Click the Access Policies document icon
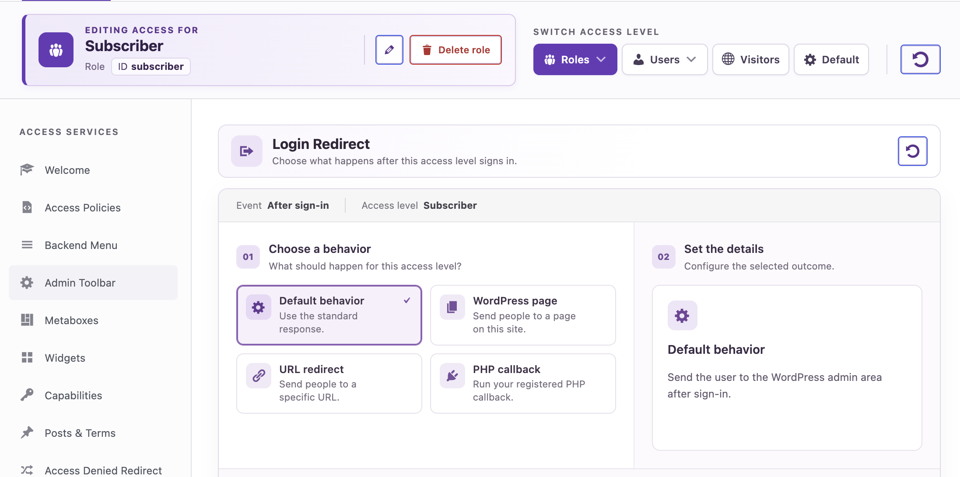The height and width of the screenshot is (477, 960). point(27,207)
